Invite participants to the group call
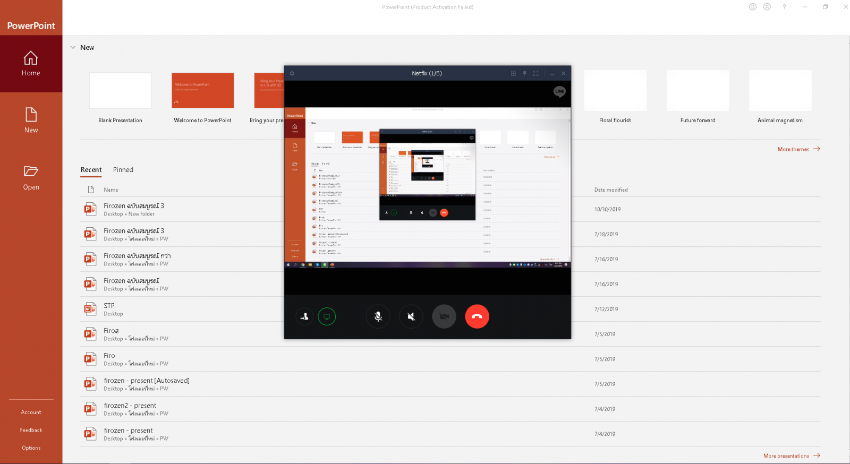 [304, 317]
